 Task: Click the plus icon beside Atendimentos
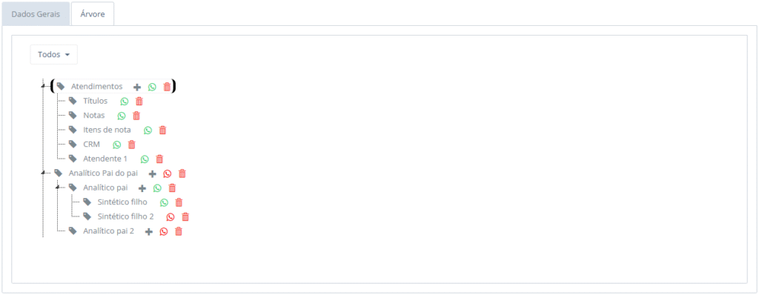coord(137,87)
